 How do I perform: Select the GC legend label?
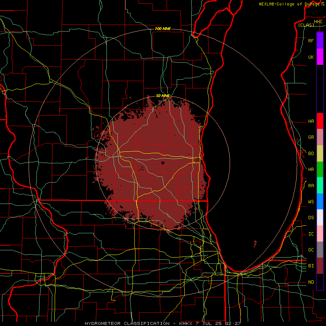click(x=311, y=250)
